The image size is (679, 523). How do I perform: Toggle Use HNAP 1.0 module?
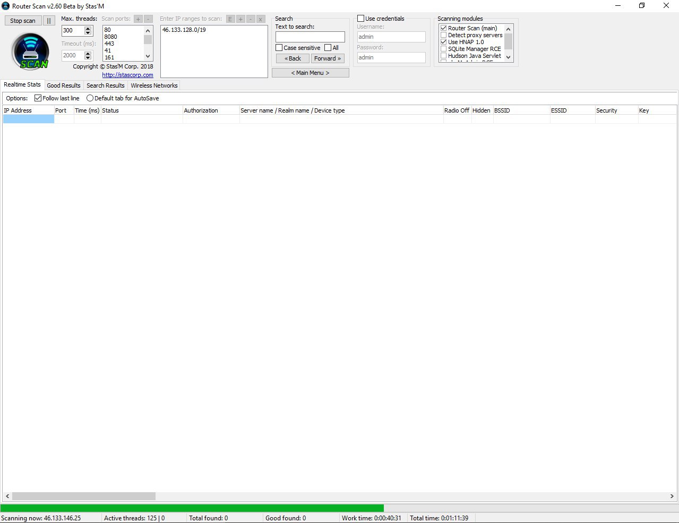[x=443, y=42]
